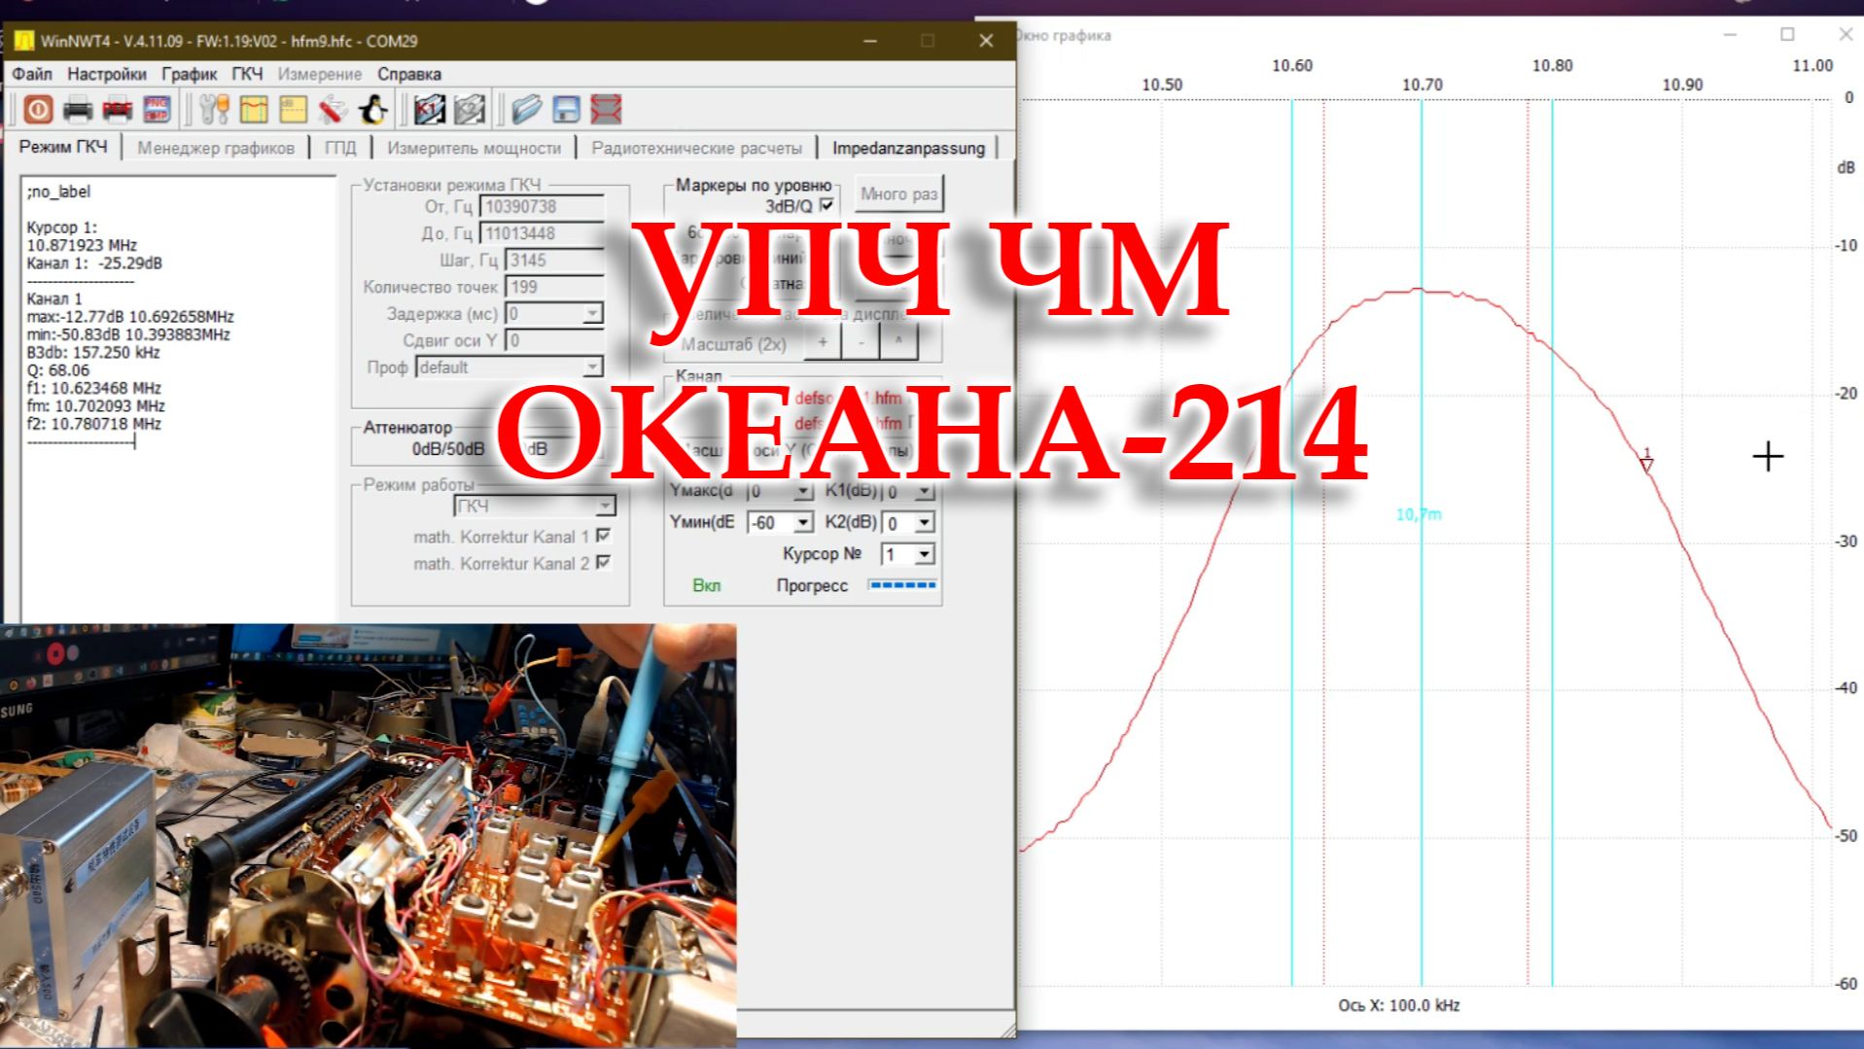This screenshot has height=1049, width=1864.
Task: Click the Масштаб plus button
Action: click(x=823, y=342)
